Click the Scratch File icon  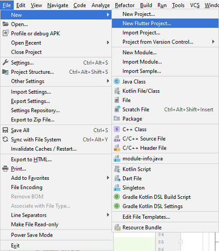click(117, 109)
